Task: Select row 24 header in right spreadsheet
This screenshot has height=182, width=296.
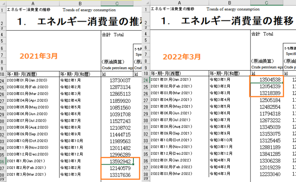Action: coord(145,80)
